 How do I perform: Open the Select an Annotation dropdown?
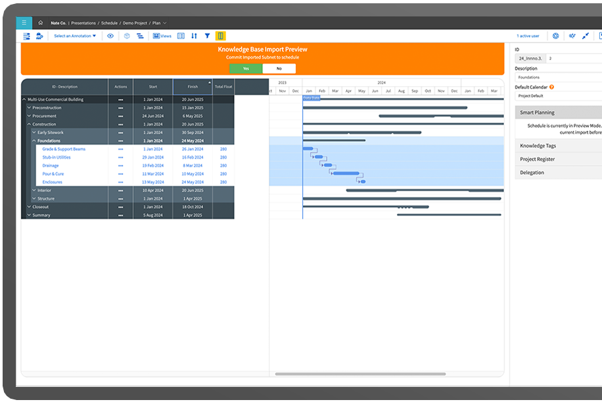coord(75,36)
